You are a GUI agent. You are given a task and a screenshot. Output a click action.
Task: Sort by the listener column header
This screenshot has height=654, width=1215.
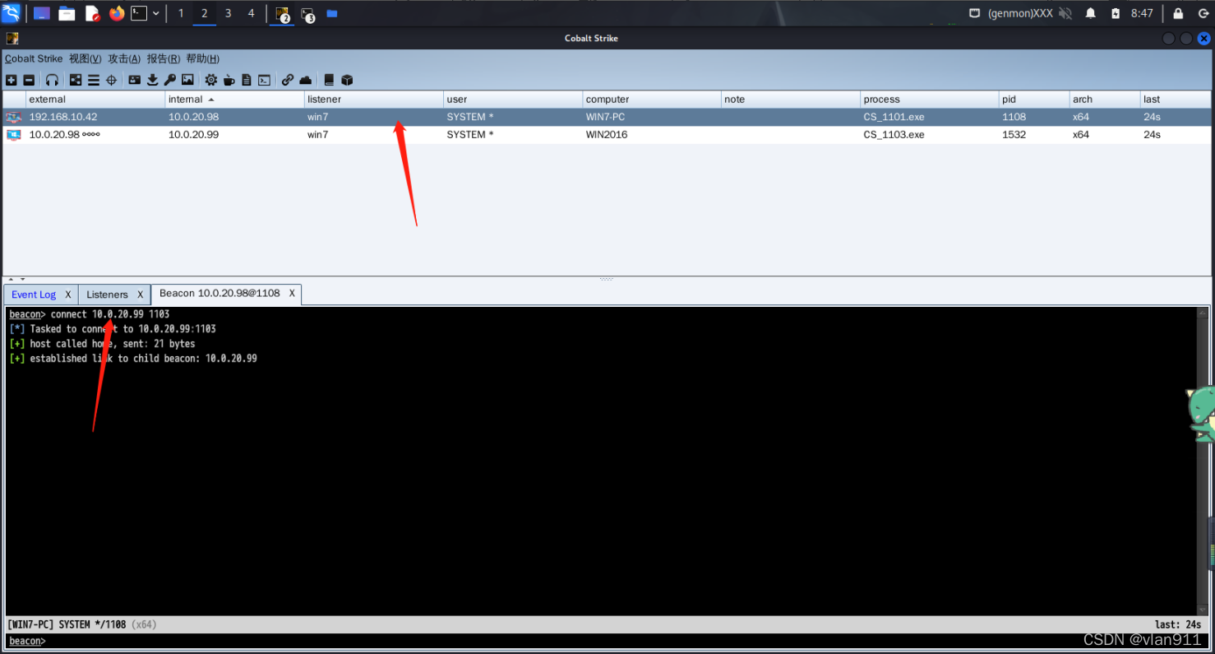373,100
